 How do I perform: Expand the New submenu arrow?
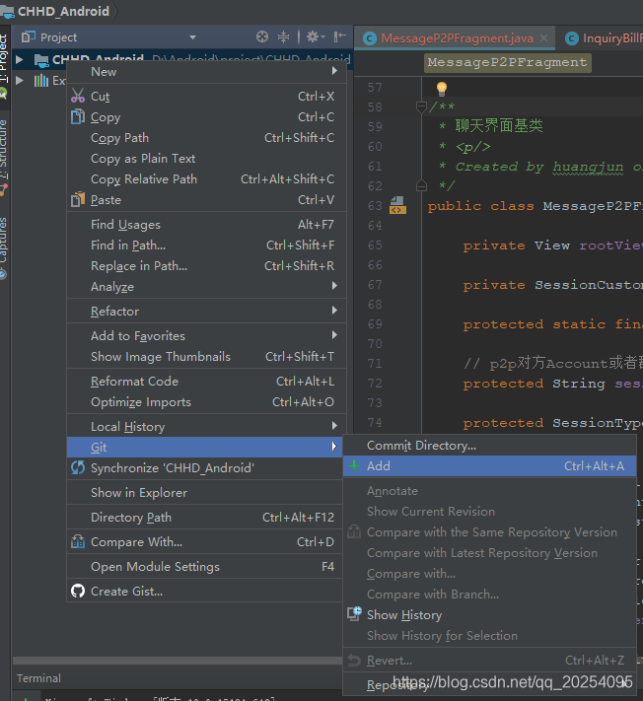click(x=334, y=71)
